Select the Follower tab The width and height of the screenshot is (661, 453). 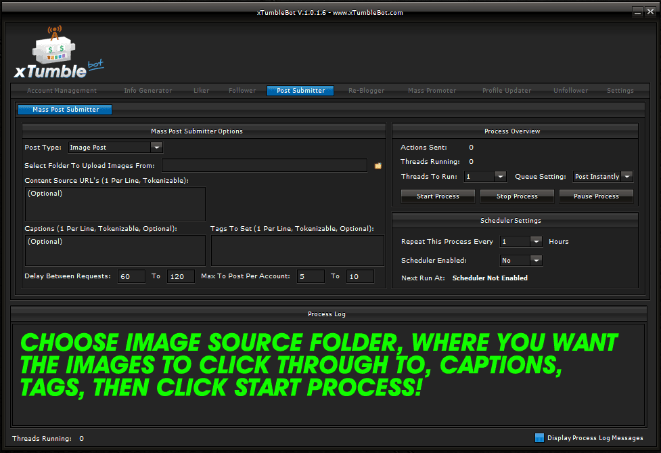click(x=242, y=91)
